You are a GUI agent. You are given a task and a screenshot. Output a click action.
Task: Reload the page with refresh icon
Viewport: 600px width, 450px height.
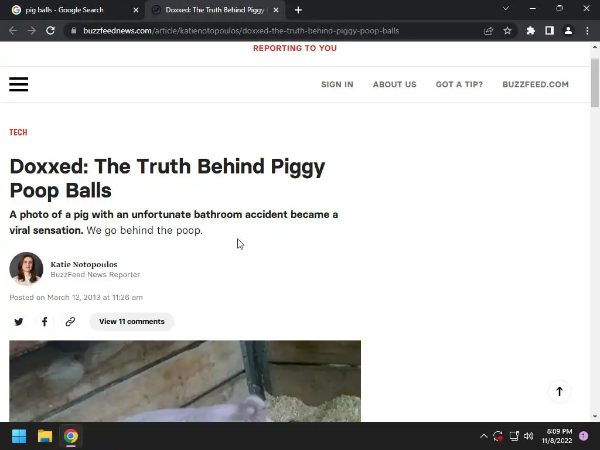coord(50,30)
